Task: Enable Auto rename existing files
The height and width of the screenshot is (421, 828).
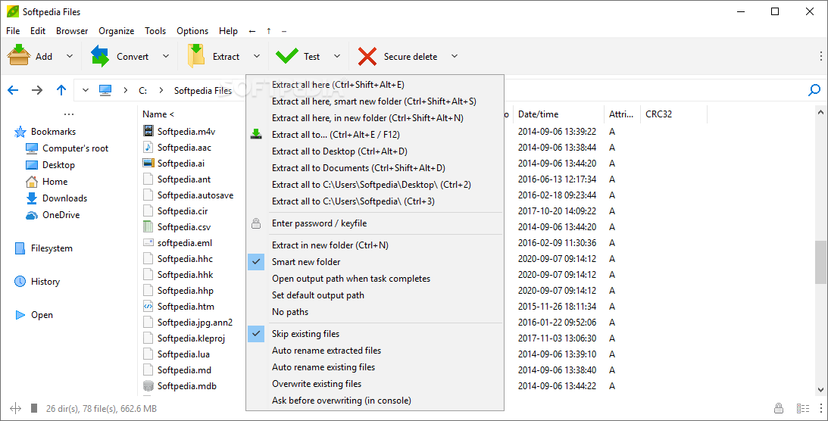Action: tap(375, 367)
